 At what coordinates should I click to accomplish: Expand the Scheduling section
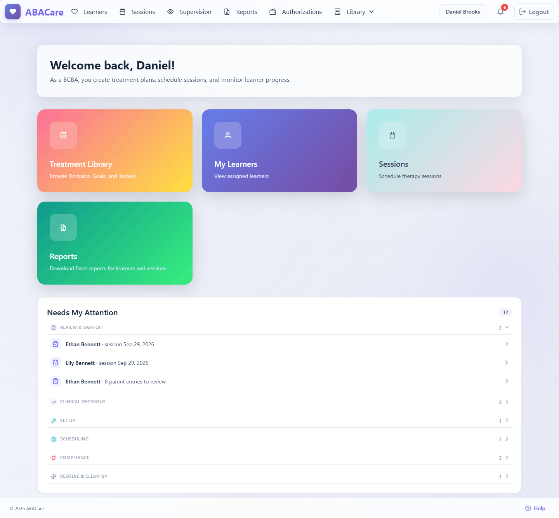[279, 439]
